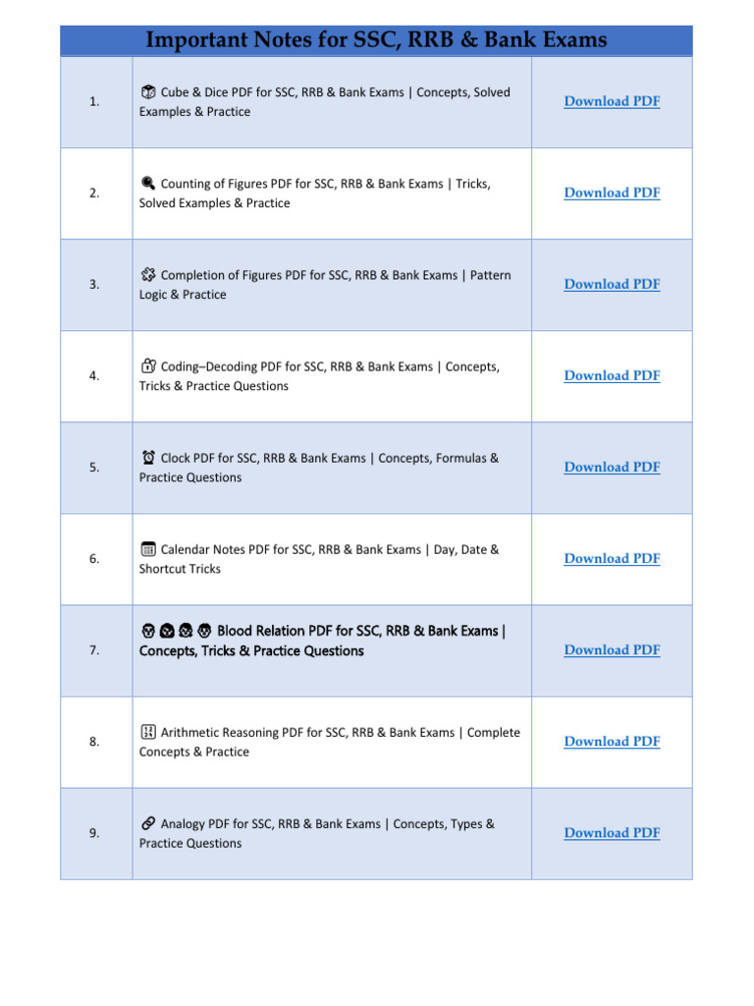Click the Important Notes for SSC header
The width and height of the screenshot is (754, 1006).
376,39
